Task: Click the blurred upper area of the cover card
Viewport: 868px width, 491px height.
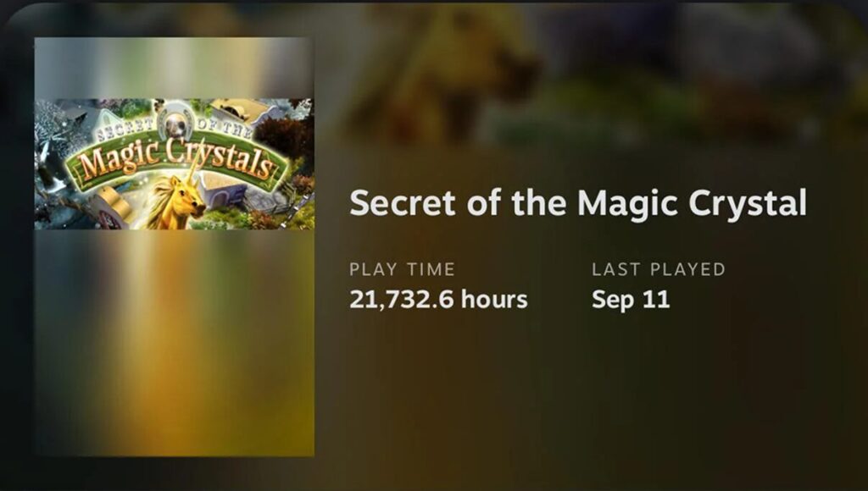Action: click(x=175, y=68)
